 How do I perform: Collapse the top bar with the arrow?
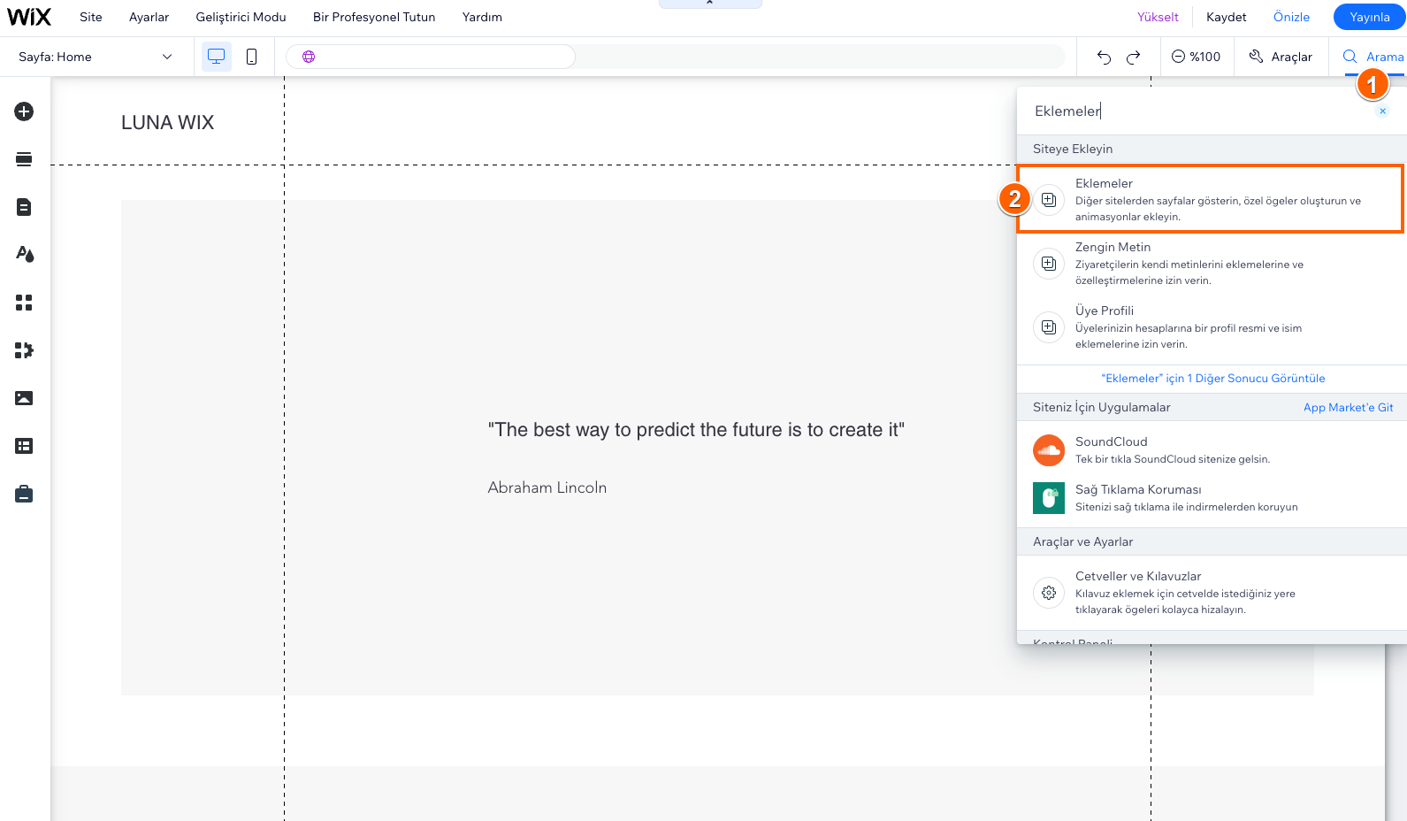(710, 4)
